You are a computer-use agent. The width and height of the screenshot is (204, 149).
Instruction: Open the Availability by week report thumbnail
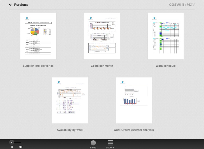pyautogui.click(x=70, y=100)
